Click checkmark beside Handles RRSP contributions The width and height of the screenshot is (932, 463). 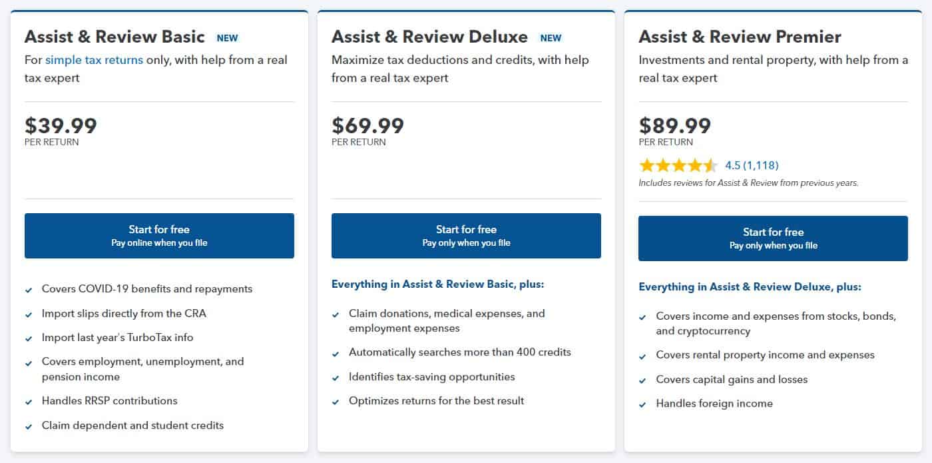tap(29, 402)
